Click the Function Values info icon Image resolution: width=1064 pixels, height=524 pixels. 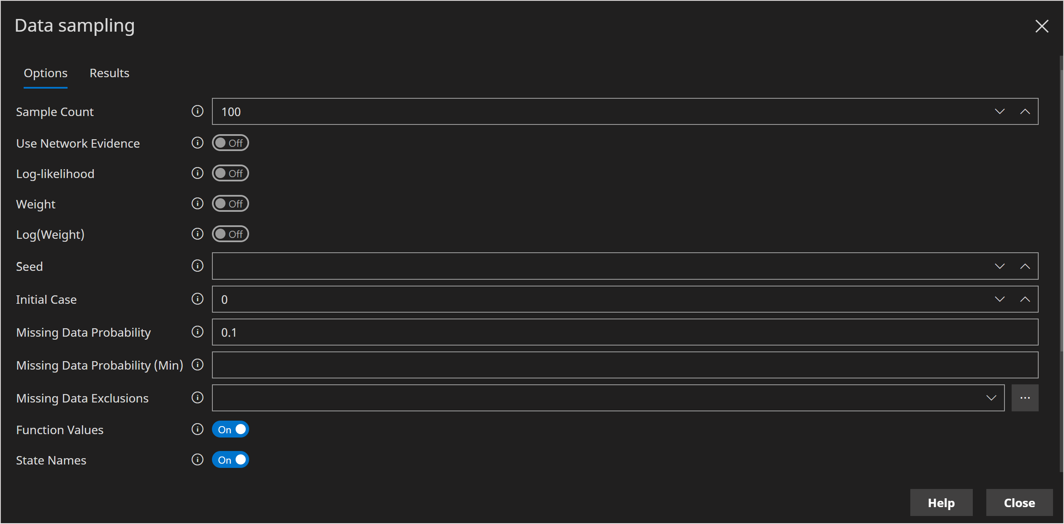[197, 429]
